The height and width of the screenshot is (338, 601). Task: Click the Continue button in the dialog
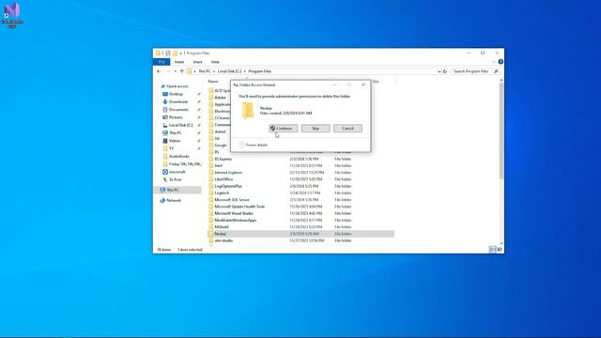click(x=284, y=129)
